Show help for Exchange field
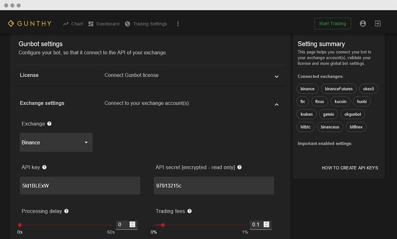The width and height of the screenshot is (397, 239). (x=50, y=124)
